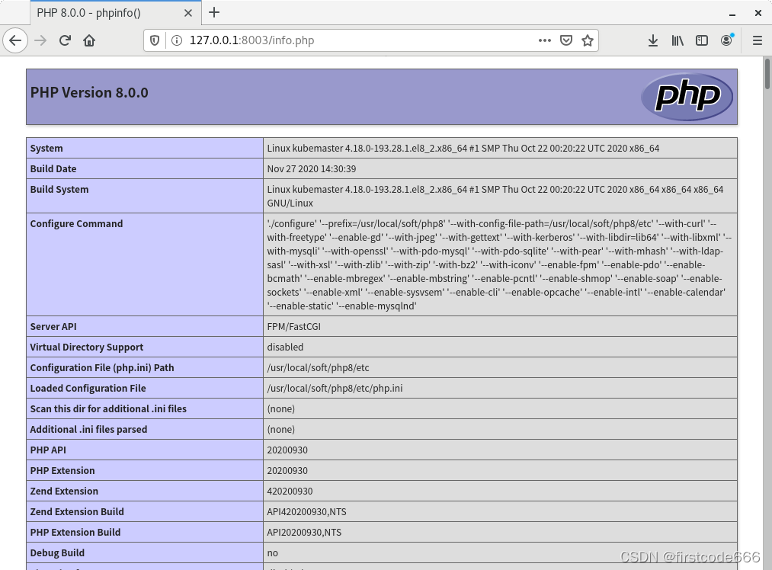The image size is (772, 570).
Task: Click 'Loaded Configuration File' label
Action: (x=88, y=389)
